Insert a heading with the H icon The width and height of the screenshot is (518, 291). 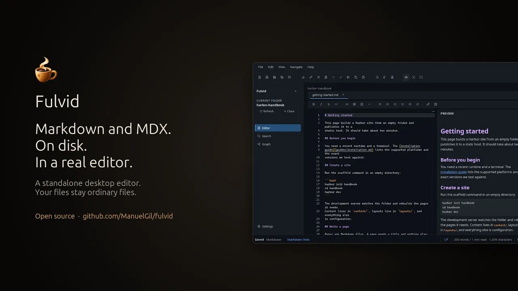click(347, 104)
